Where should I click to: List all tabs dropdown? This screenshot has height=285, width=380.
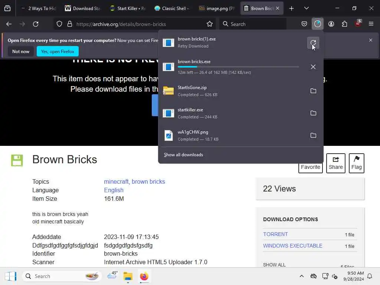tap(306, 8)
